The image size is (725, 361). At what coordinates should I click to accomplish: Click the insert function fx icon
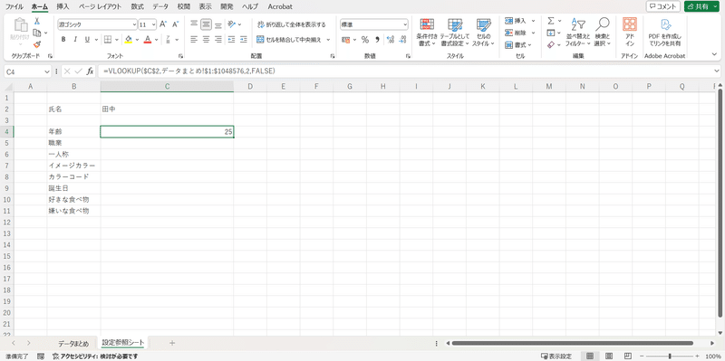pos(91,71)
